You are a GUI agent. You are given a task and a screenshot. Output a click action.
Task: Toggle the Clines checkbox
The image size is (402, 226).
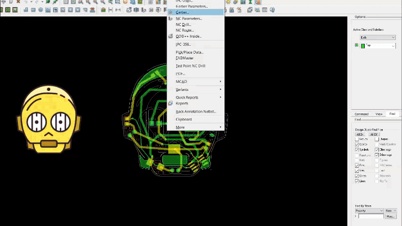(x=357, y=176)
